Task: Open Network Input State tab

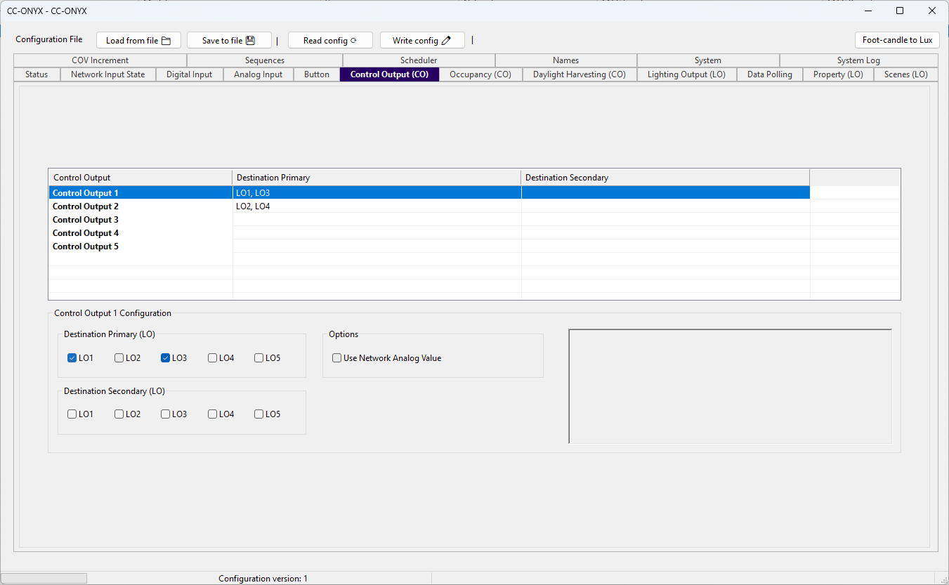Action: coord(108,74)
